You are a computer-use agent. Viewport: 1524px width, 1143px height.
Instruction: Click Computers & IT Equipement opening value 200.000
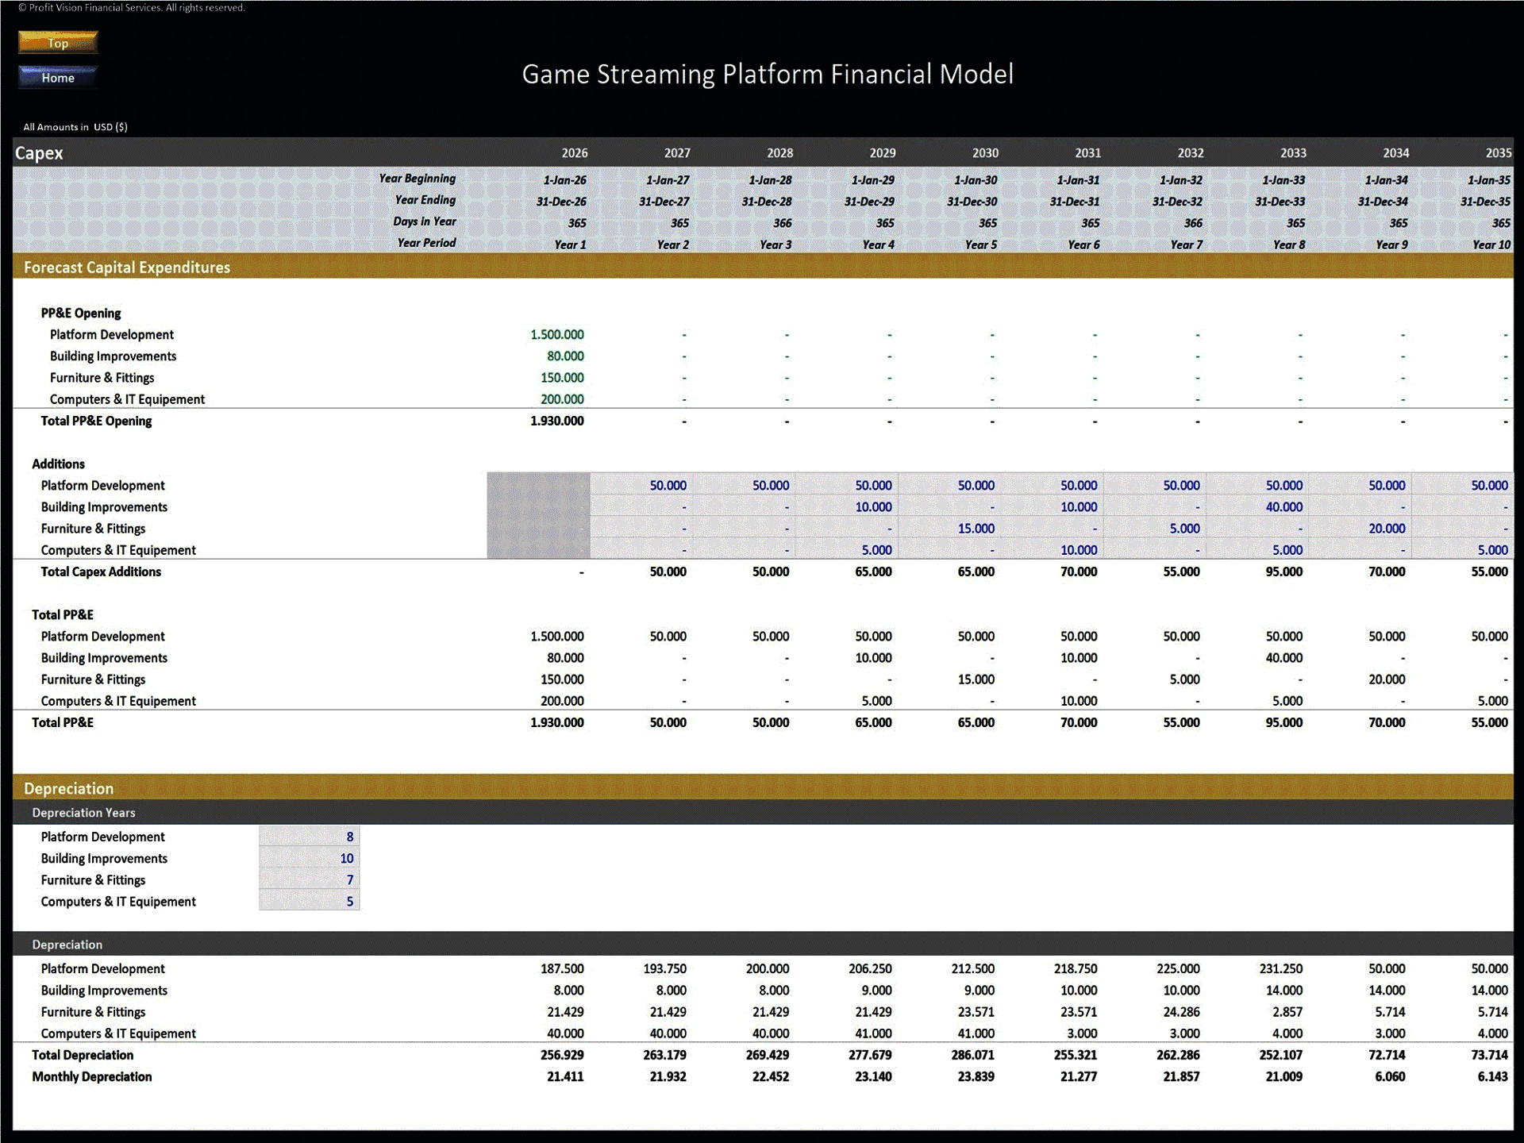(562, 398)
